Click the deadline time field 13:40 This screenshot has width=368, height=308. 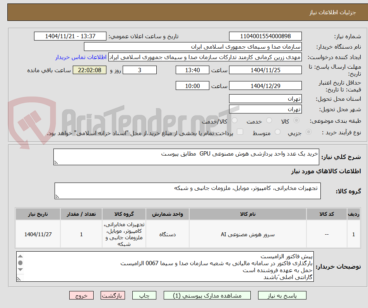[x=192, y=70]
